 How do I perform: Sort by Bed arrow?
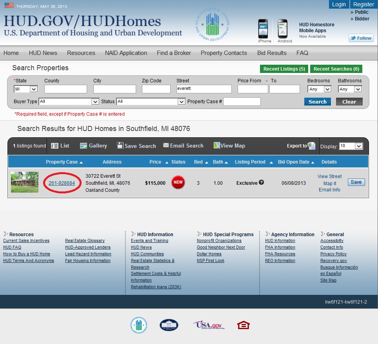pyautogui.click(x=207, y=163)
